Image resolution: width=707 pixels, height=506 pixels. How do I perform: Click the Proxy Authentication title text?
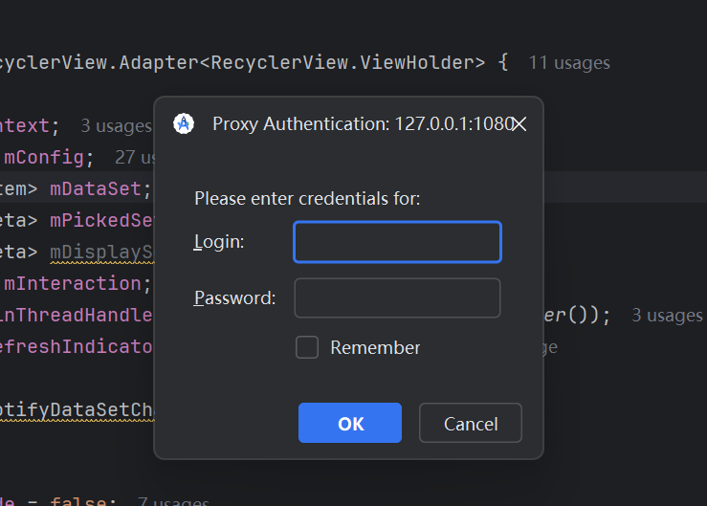[x=362, y=123]
